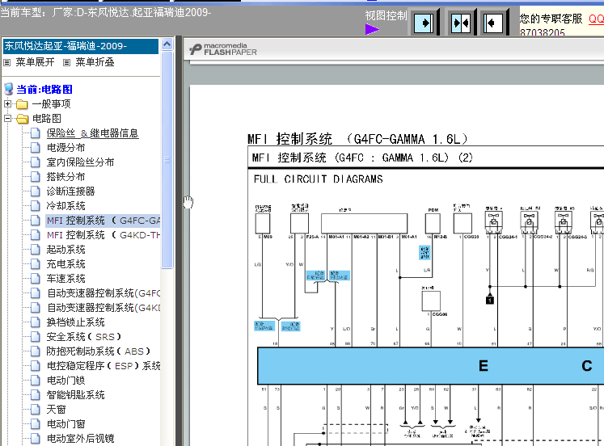Click the 一般事项 folder label
Image resolution: width=604 pixels, height=446 pixels.
point(51,104)
